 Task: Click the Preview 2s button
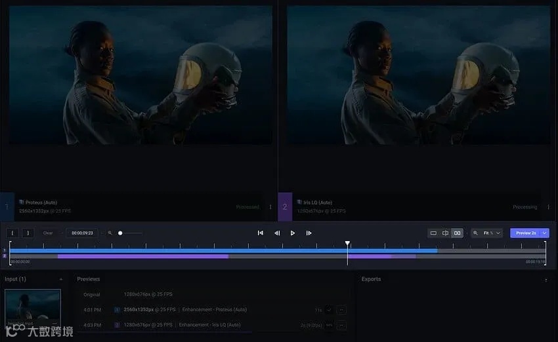526,233
